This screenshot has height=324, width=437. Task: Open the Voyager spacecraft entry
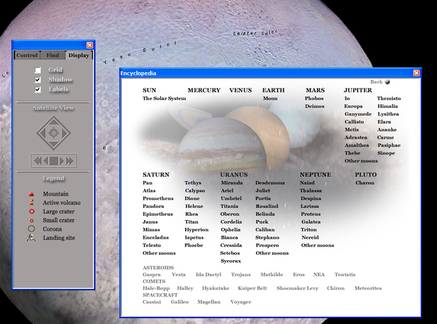[x=241, y=302]
